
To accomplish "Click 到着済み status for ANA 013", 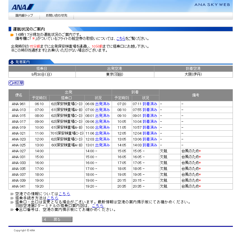I will [150, 110].
